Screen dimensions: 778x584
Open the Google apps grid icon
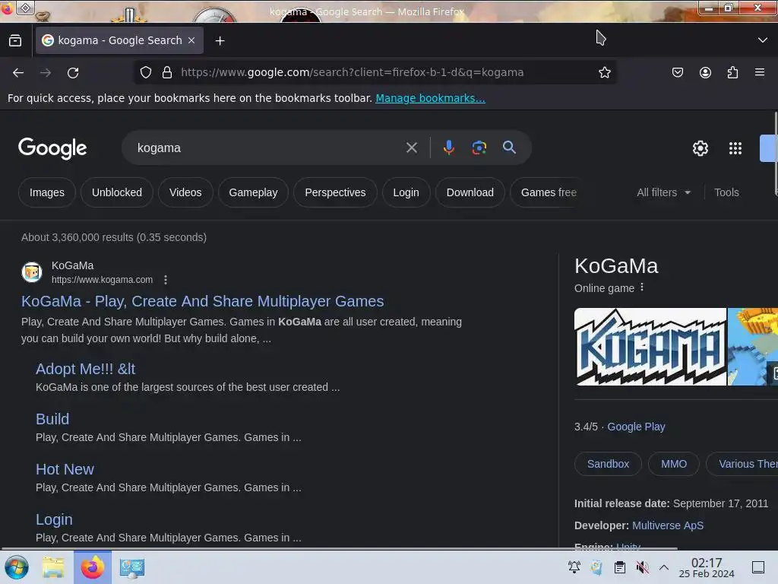pyautogui.click(x=735, y=148)
